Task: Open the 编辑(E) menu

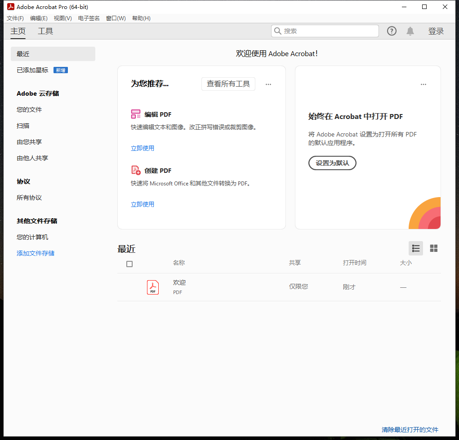Action: (39, 18)
